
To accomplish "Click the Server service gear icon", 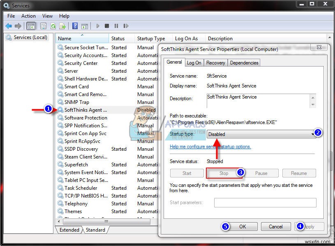I will [60, 71].
